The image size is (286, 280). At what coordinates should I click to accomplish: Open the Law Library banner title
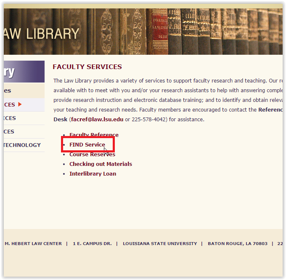click(x=42, y=34)
